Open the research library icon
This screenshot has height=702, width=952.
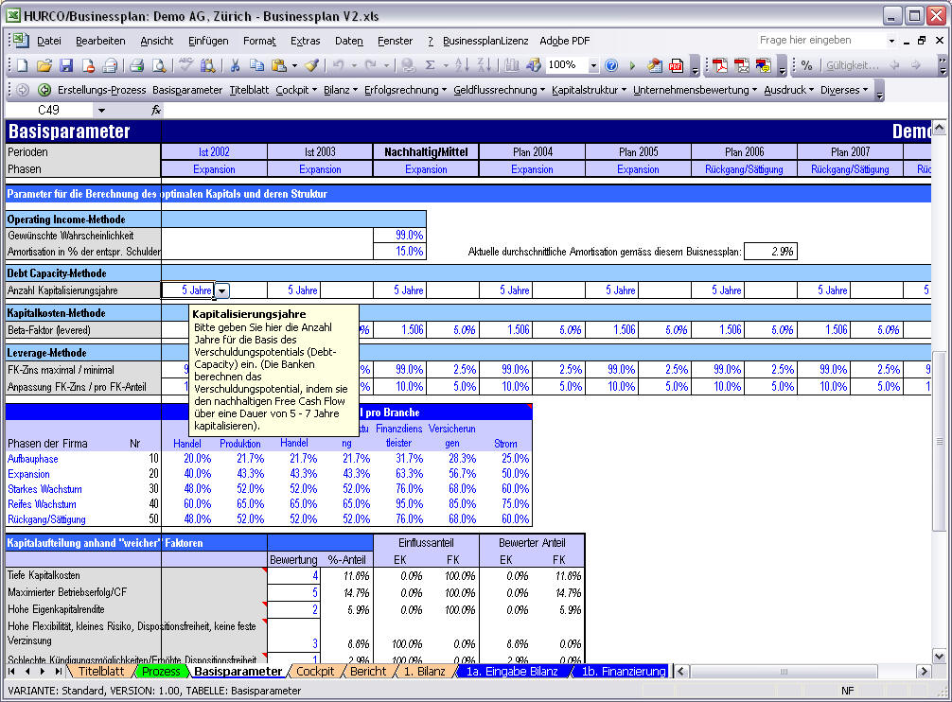tap(207, 65)
